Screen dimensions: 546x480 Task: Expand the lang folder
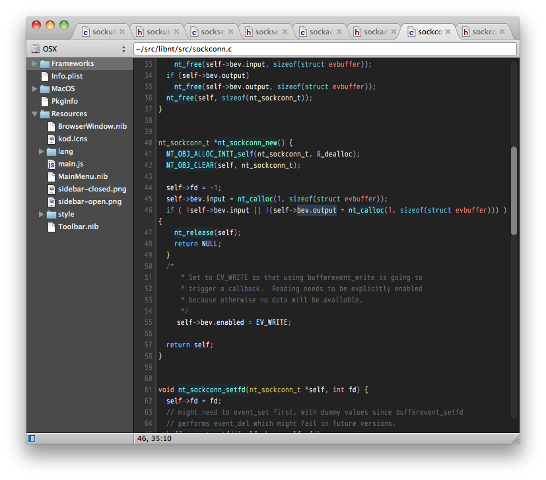pos(41,151)
